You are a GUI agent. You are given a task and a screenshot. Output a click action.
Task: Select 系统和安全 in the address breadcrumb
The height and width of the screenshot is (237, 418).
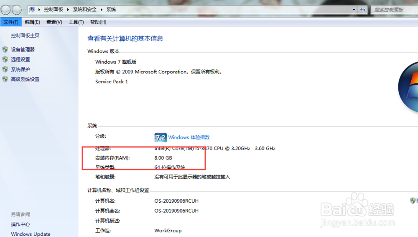coord(85,10)
